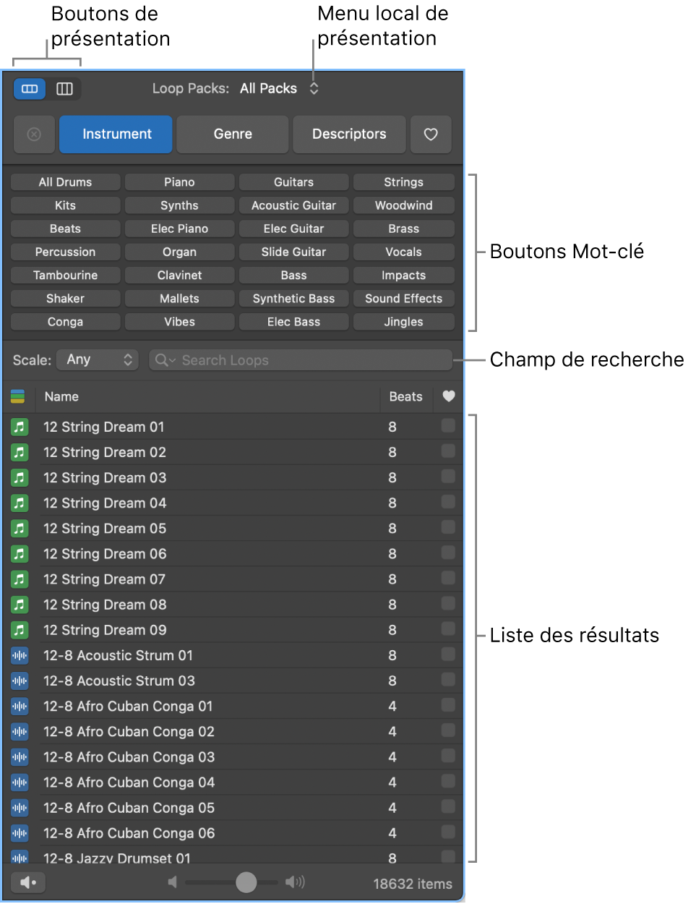Select the Genre tab
Screen dimensions: 696x904
[233, 135]
